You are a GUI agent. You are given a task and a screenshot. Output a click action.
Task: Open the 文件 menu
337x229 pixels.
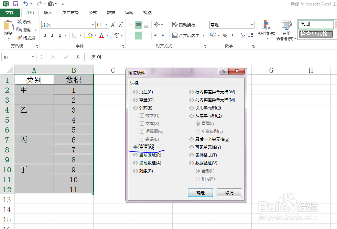click(x=10, y=12)
